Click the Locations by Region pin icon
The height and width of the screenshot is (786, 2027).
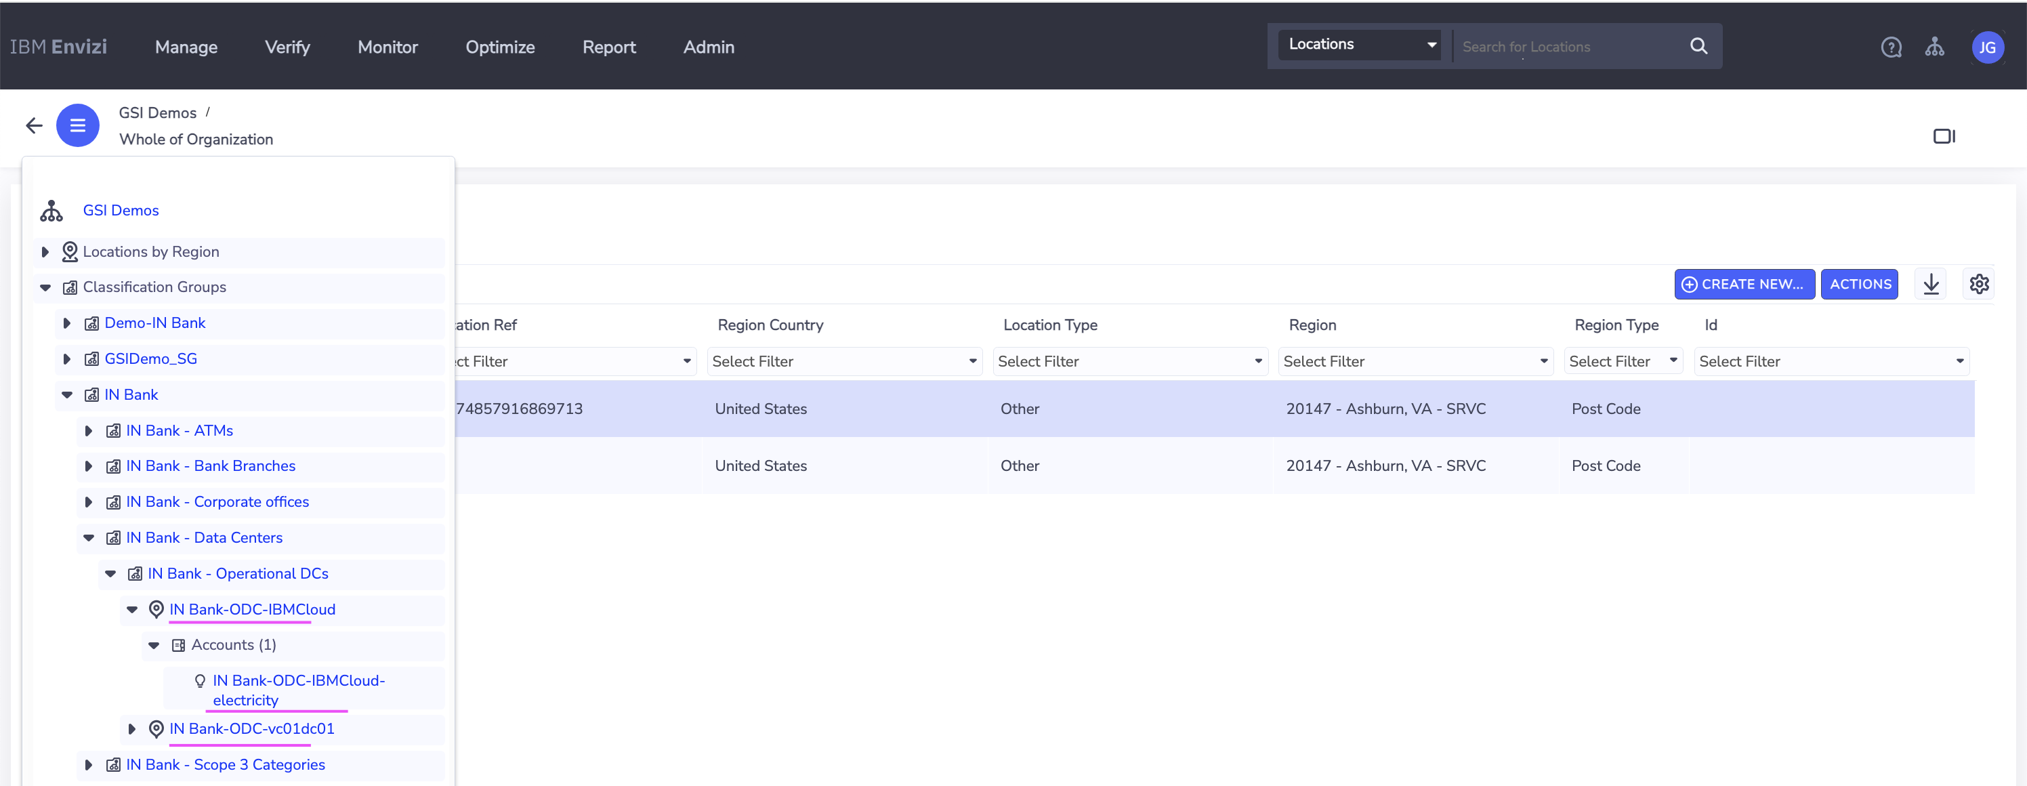click(70, 252)
